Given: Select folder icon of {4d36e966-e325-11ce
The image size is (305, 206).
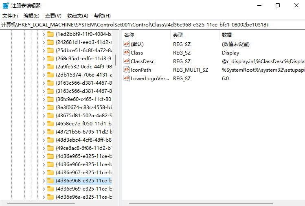Looking at the screenshot, I should pos(50,164).
